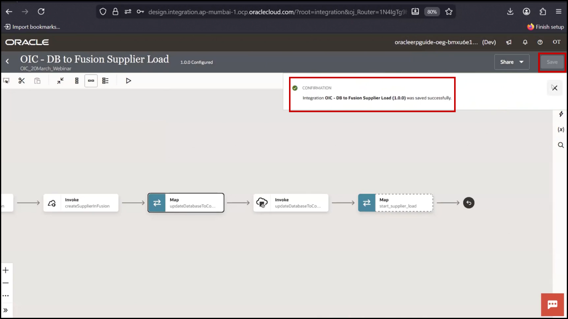This screenshot has width=568, height=319.
Task: Open the red chat assistant button
Action: click(x=553, y=305)
